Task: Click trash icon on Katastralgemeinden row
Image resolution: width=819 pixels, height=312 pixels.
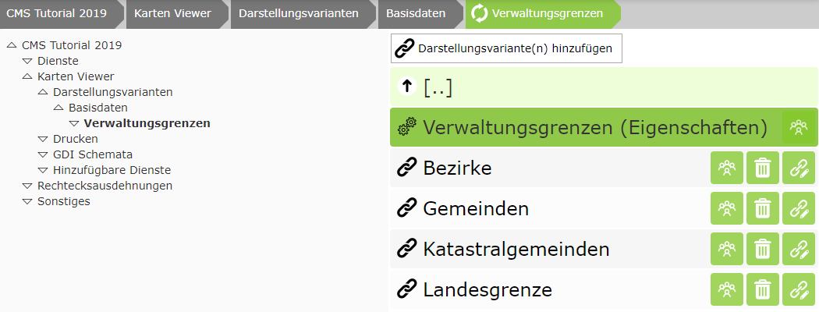Action: (763, 249)
